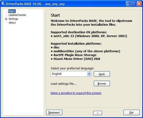The width and height of the screenshot is (143, 118).
Task: Click the 'wnt5_x86-32' platform line
Action: (89, 36)
